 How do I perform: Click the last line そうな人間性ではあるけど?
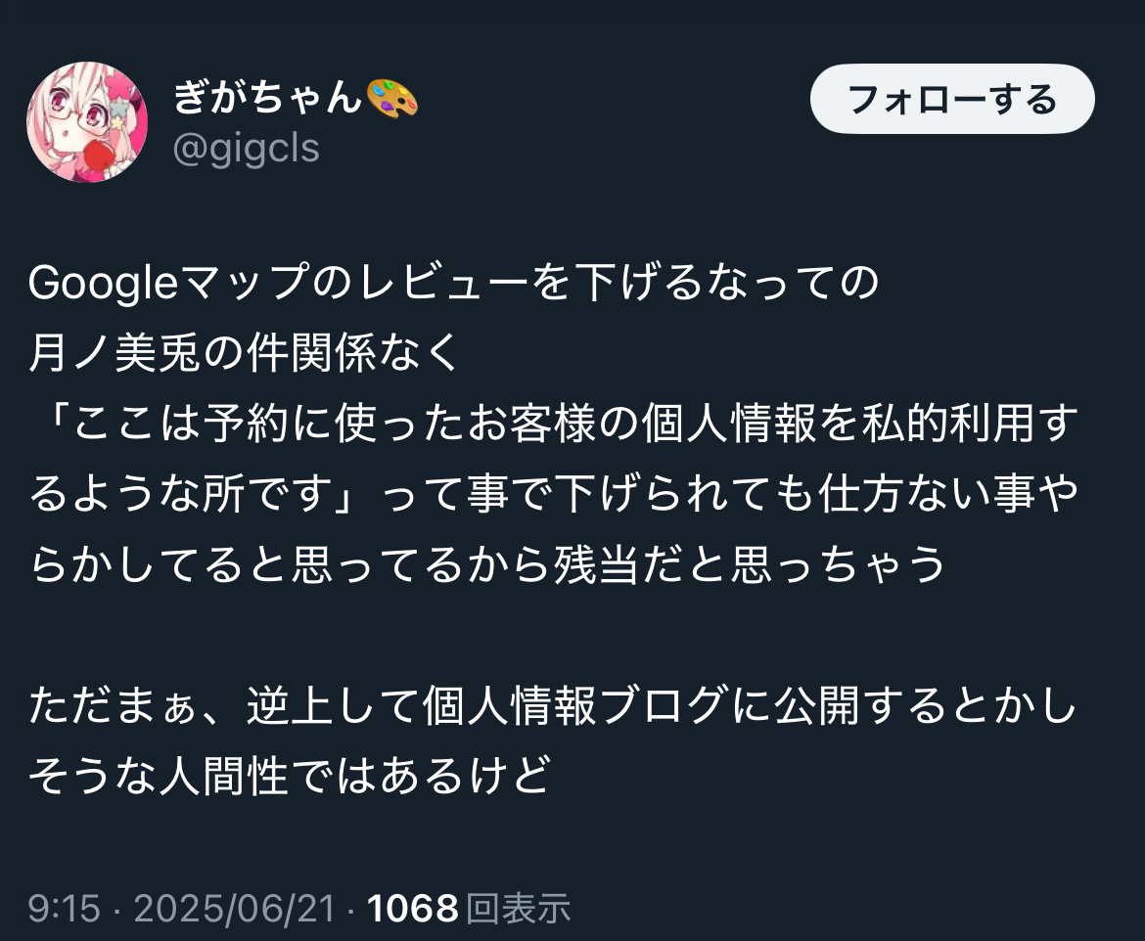[290, 776]
